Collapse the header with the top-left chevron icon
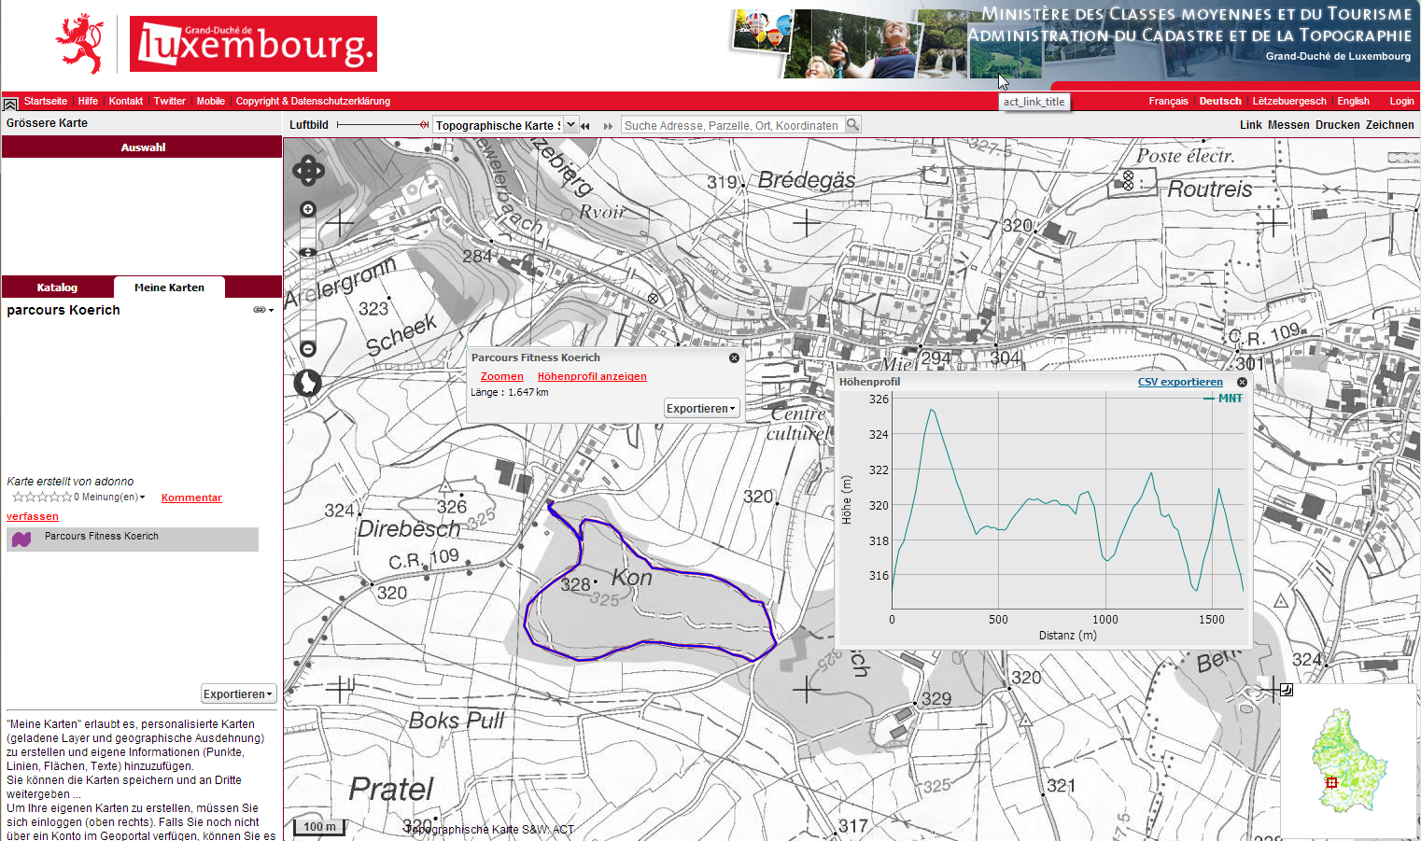Screen dimensions: 1421x841 pos(10,104)
